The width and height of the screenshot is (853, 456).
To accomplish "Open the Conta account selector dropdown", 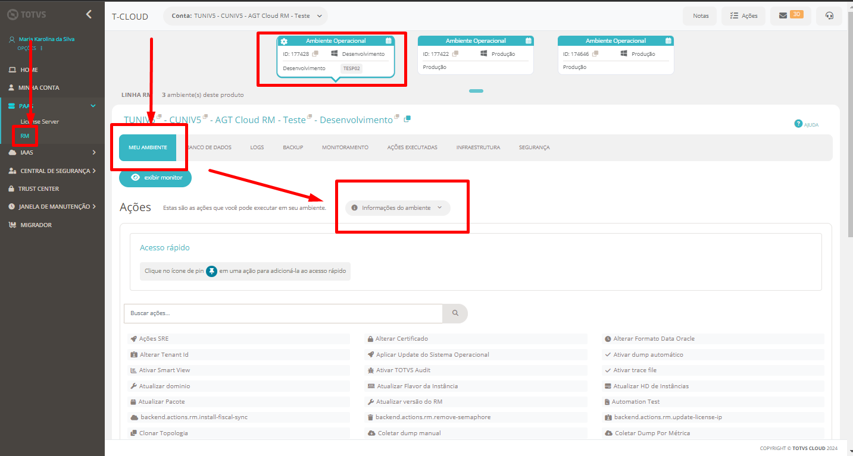I will tap(245, 16).
